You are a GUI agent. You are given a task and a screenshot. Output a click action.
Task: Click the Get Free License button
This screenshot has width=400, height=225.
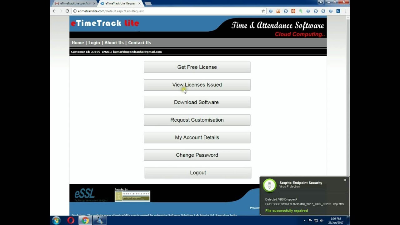(197, 67)
